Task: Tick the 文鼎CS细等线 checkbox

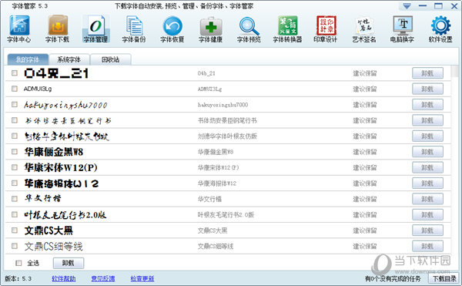Action: [x=15, y=246]
